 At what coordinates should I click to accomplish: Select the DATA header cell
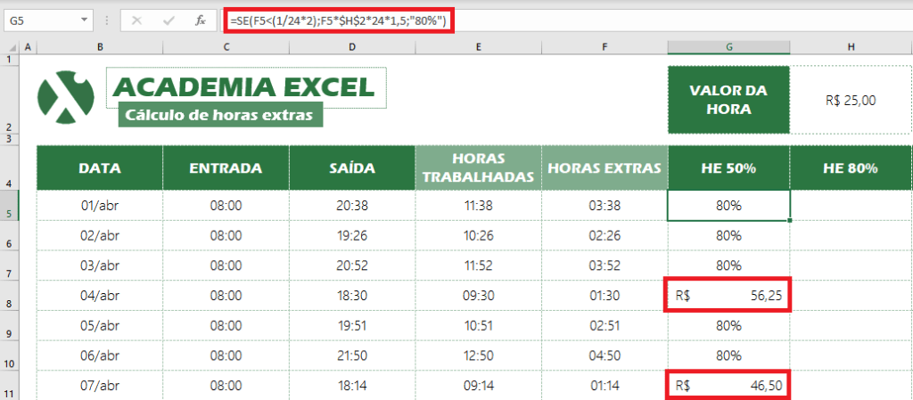click(100, 168)
